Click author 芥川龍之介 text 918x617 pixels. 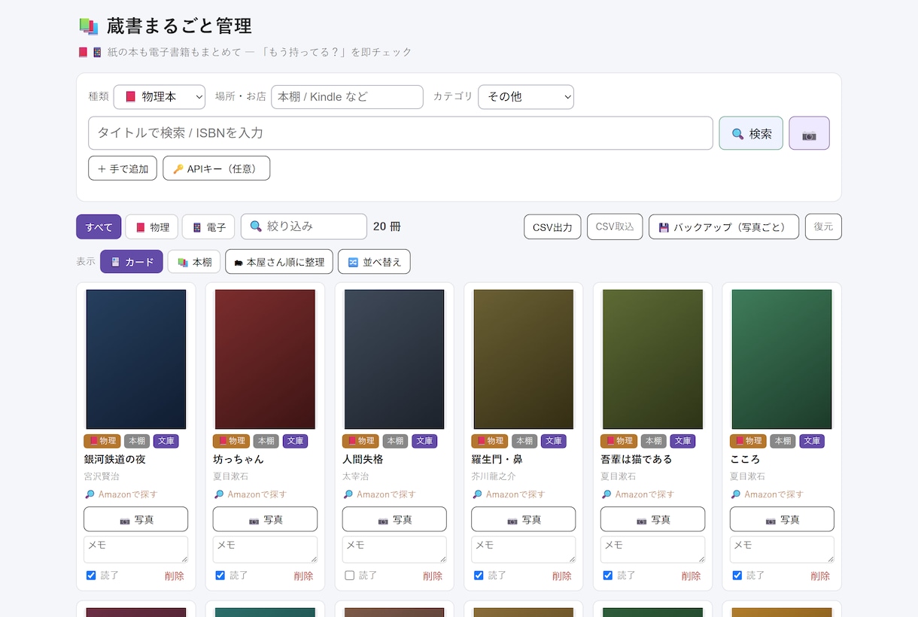[x=494, y=476]
